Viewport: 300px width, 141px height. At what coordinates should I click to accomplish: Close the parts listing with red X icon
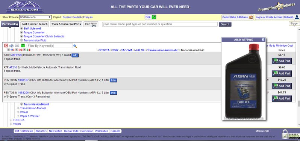tap(6, 46)
